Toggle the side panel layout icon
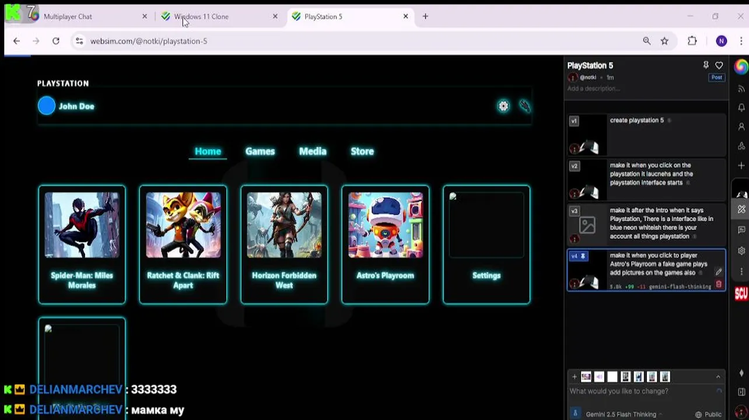The height and width of the screenshot is (420, 749). click(x=741, y=392)
